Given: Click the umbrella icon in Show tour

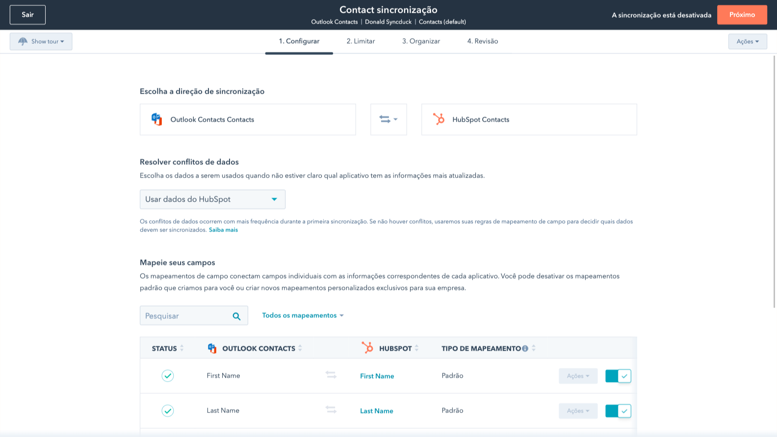Looking at the screenshot, I should coord(23,42).
